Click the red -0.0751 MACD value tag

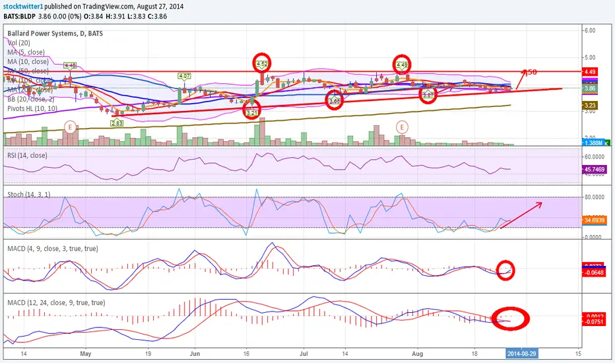click(594, 322)
